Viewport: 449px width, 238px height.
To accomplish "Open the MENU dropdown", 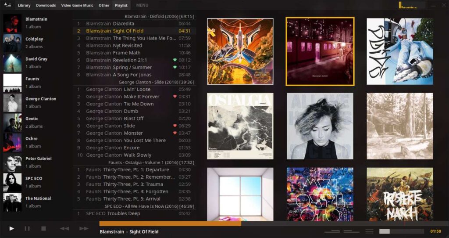I will pyautogui.click(x=142, y=5).
